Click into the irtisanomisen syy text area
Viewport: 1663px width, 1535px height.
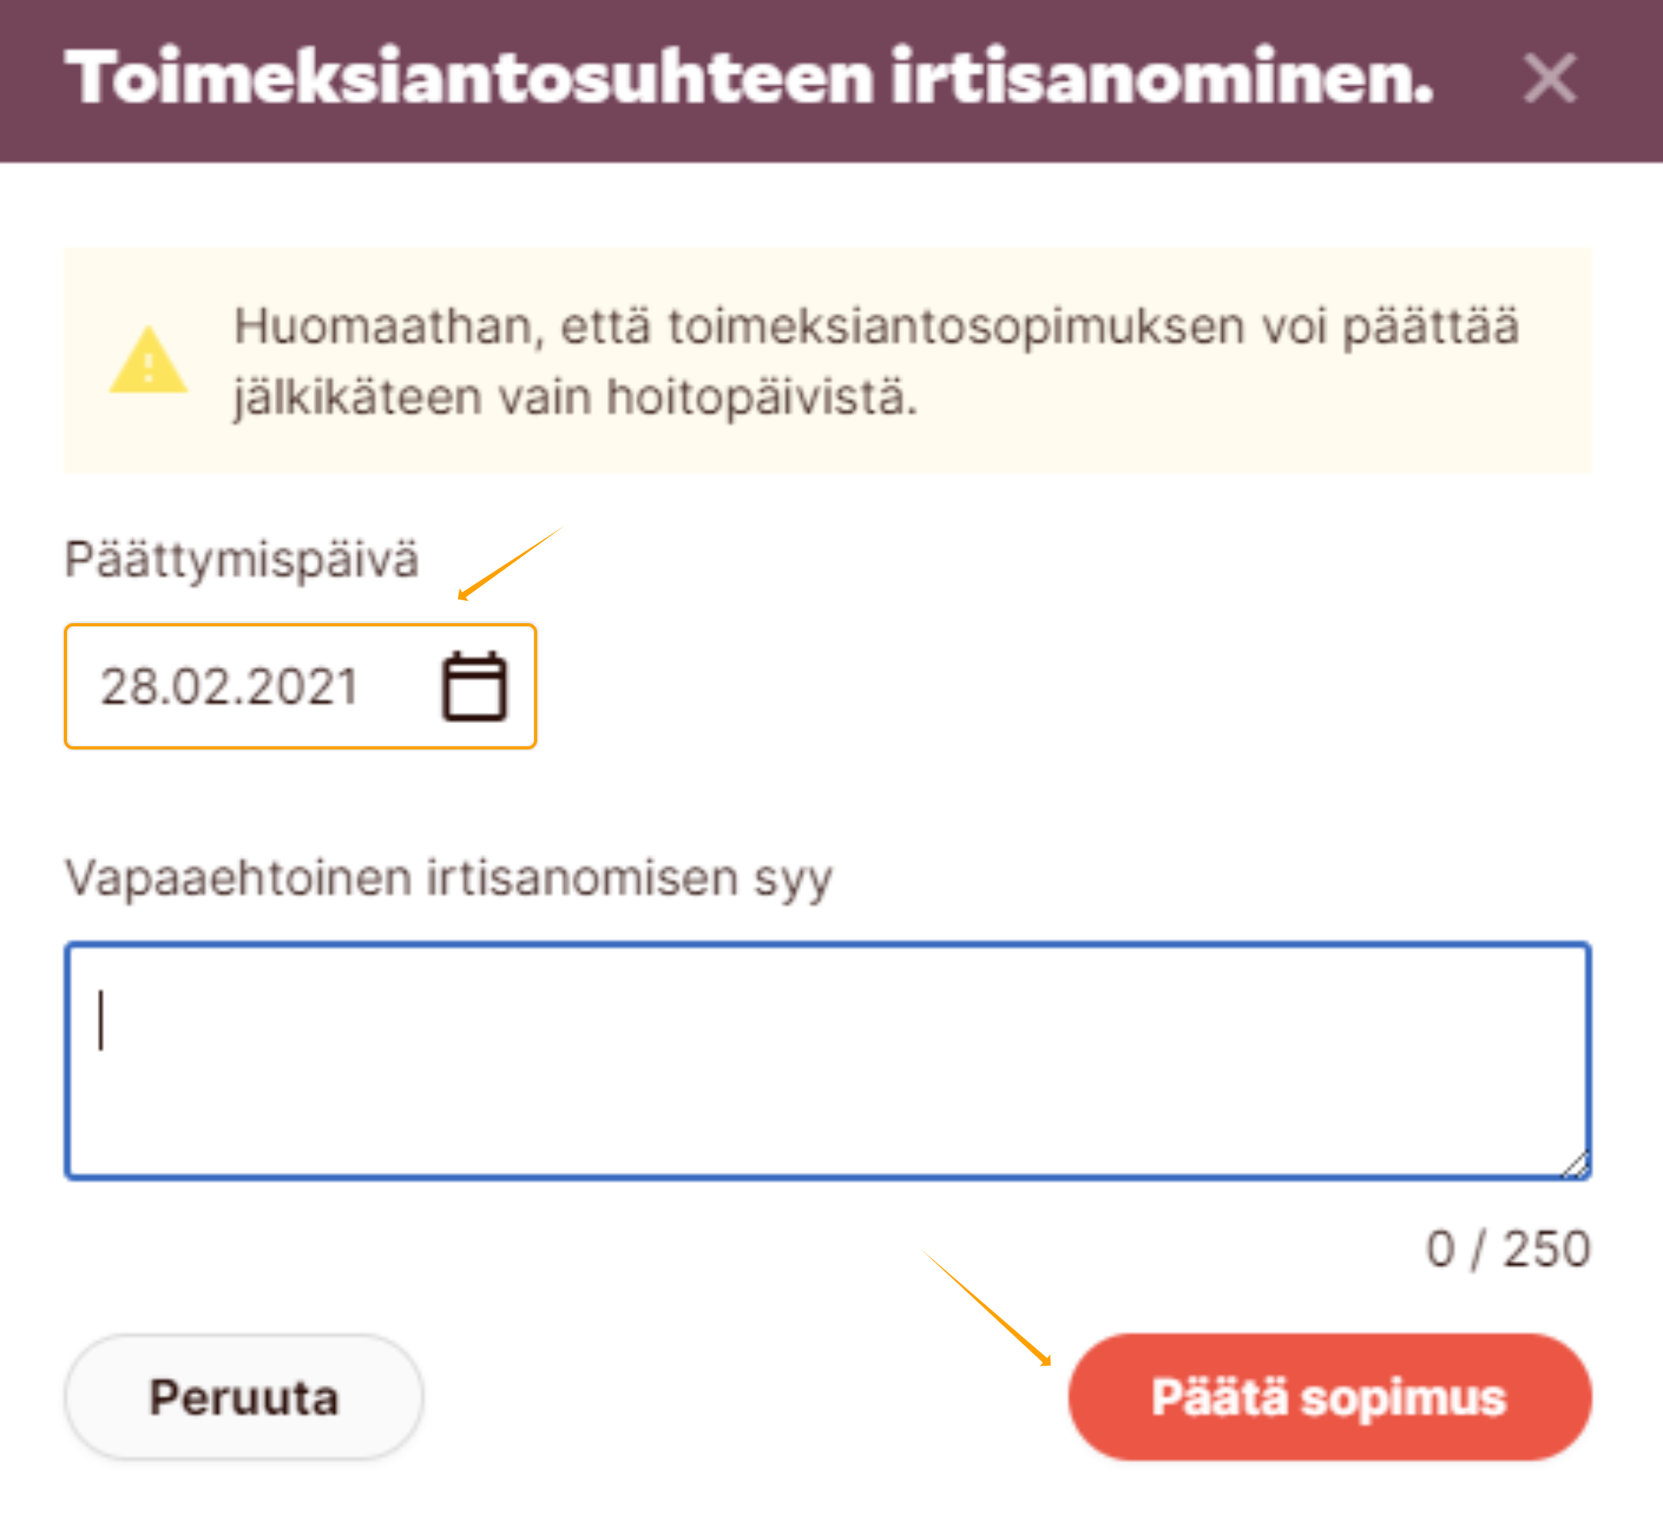[x=827, y=1061]
